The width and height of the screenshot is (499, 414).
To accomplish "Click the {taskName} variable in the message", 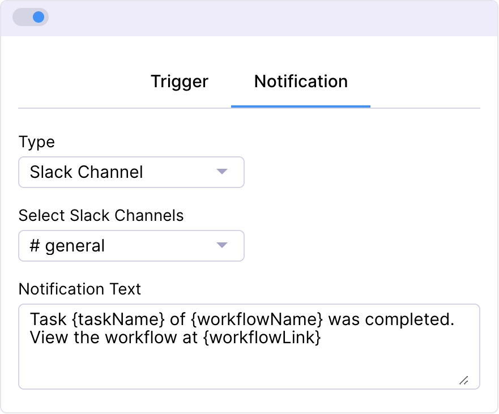I will click(x=119, y=319).
